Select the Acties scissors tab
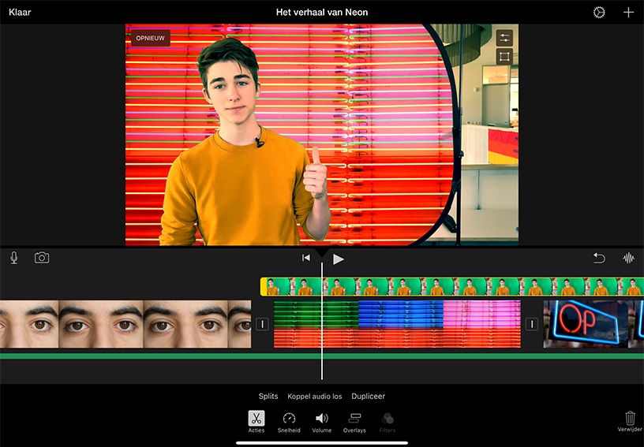 [256, 422]
